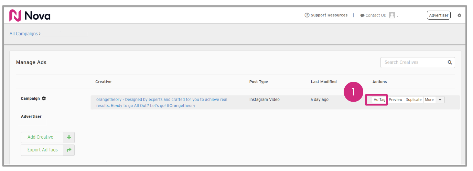Click the More button label
Viewport: 473px width, 171px height.
[429, 100]
